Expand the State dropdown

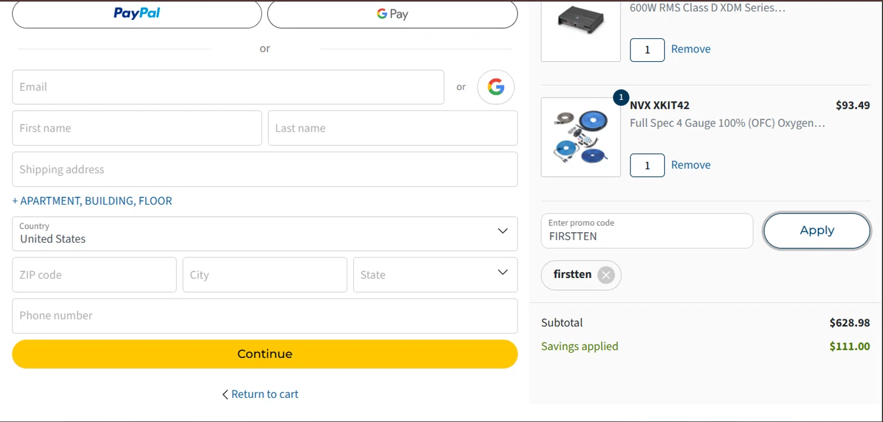(435, 274)
